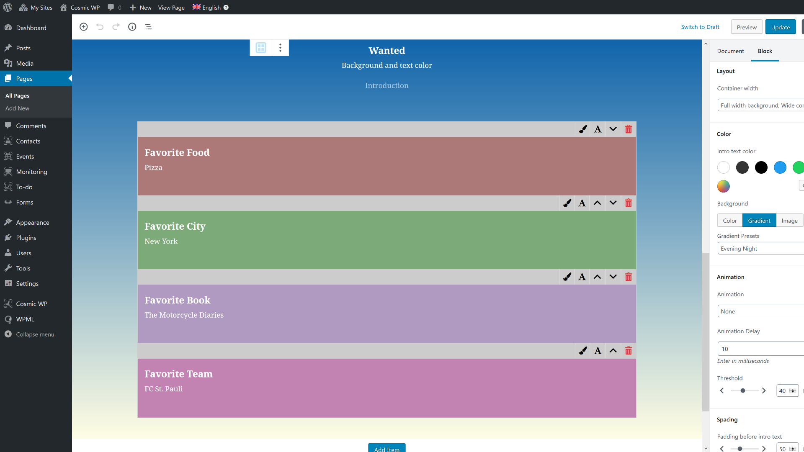Click the delete/trash icon on Favorite Book row
Screen dimensions: 804x452
pos(629,277)
